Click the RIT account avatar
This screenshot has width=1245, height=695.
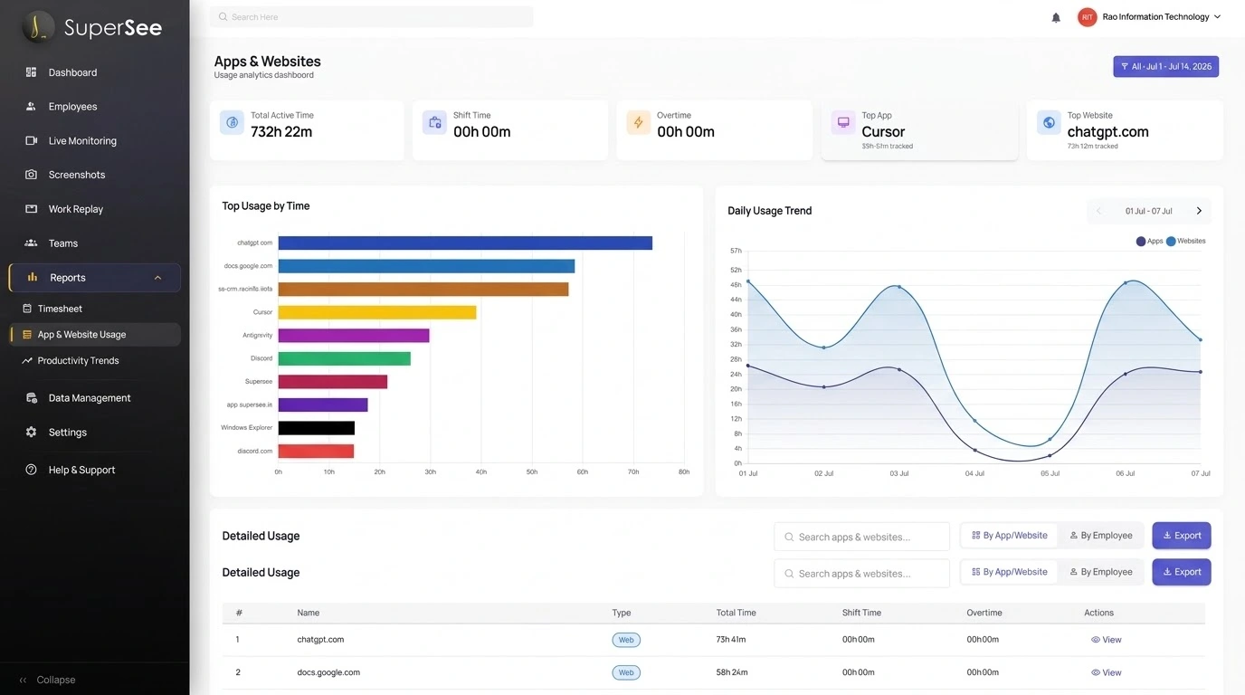pos(1087,17)
